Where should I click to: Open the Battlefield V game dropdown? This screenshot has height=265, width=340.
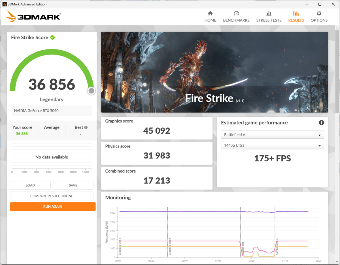272,135
